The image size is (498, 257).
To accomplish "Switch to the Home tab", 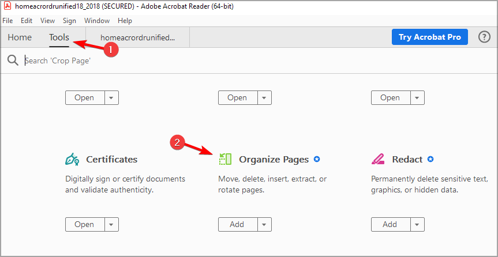I will 20,37.
